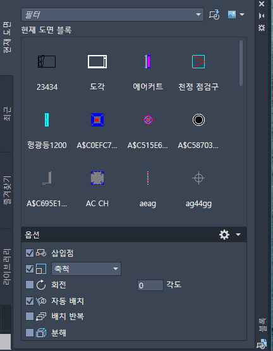This screenshot has height=351, width=273.
Task: Uncheck the 삽입점 checkbox
Action: 30,253
